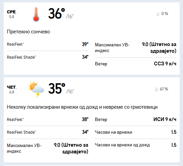Click the RealFeel Shade 34° row on Wednesday

pyautogui.click(x=48, y=57)
